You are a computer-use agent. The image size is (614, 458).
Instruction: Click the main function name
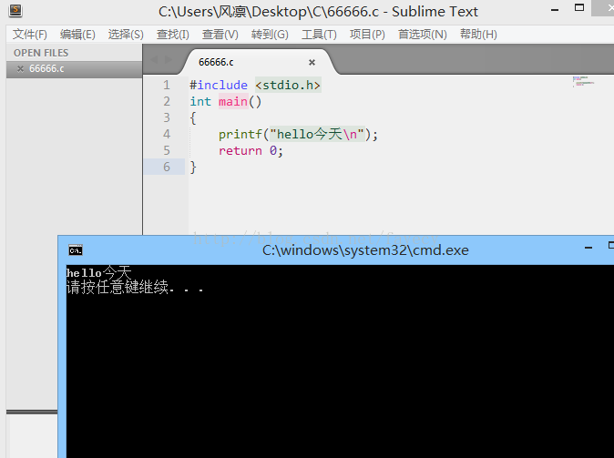click(233, 102)
